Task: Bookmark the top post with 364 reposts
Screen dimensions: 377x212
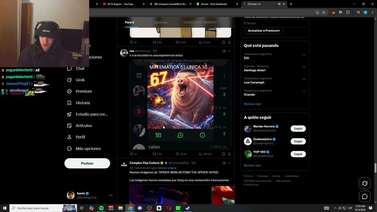Action: [x=224, y=42]
